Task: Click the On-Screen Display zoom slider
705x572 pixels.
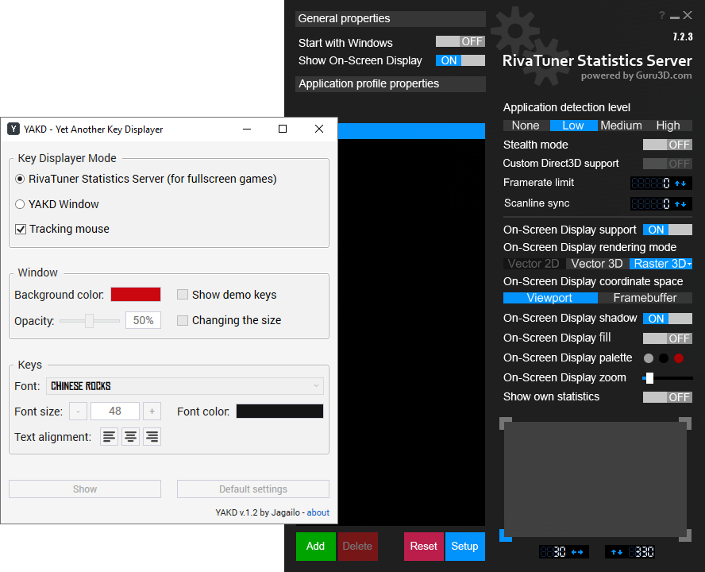Action: [667, 378]
